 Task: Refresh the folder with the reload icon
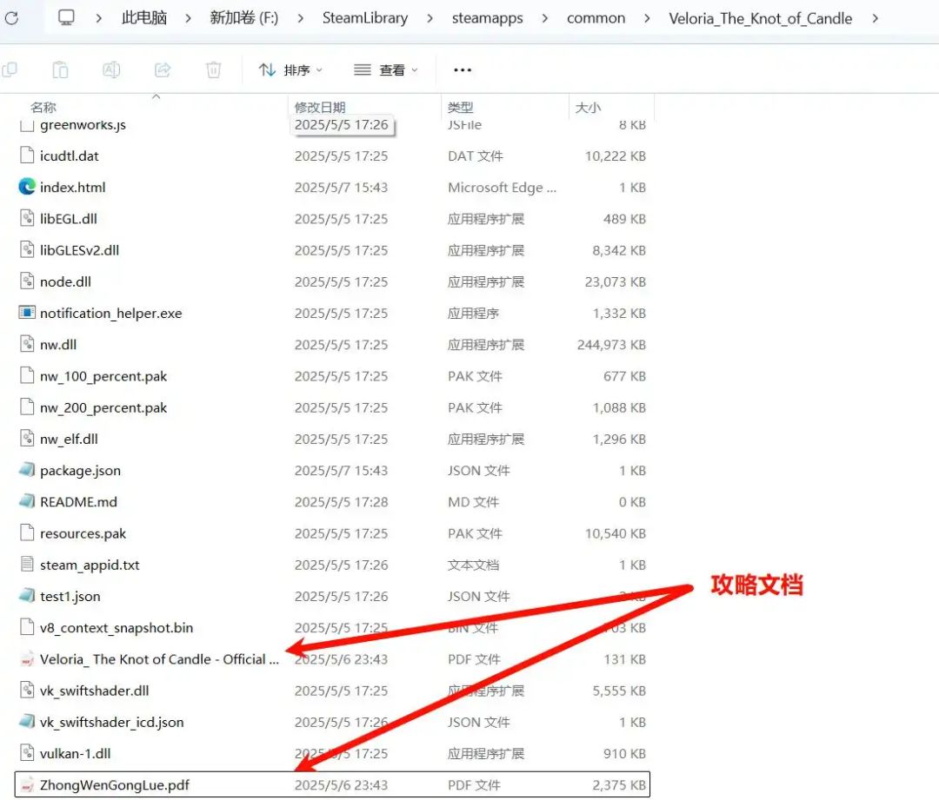pos(10,18)
